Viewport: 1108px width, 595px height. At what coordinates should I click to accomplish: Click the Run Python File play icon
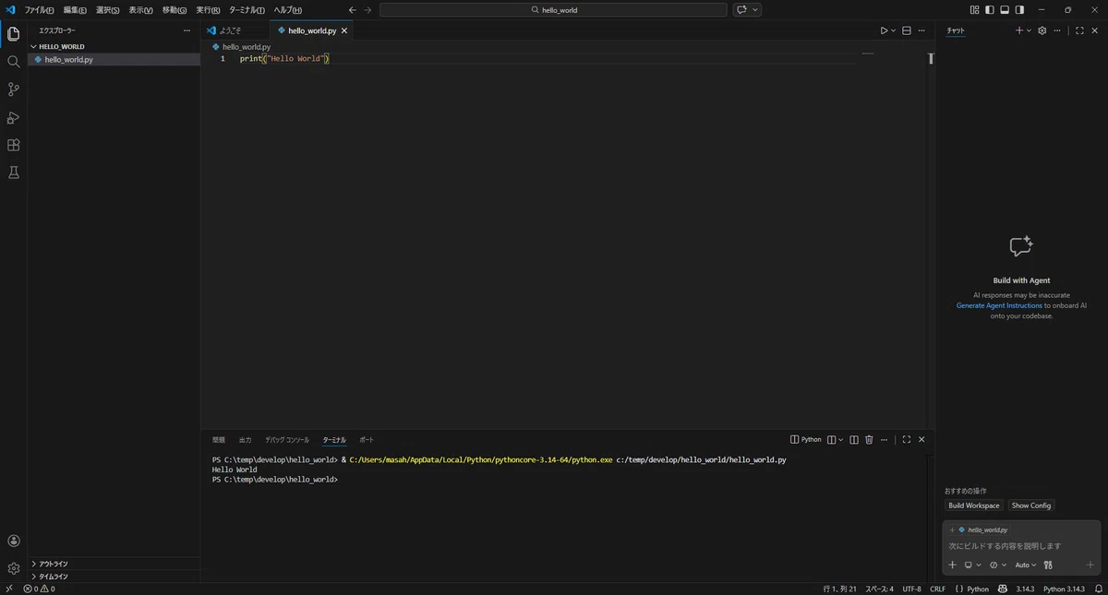[x=884, y=30]
